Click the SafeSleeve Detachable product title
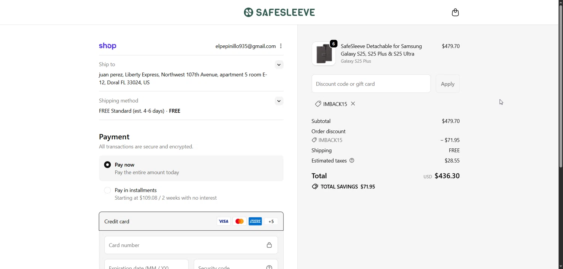The image size is (563, 269). coord(381,50)
